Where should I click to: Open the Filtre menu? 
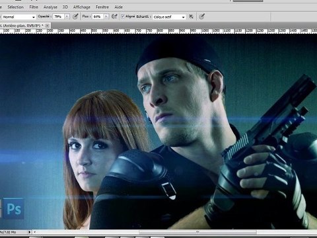(34, 7)
